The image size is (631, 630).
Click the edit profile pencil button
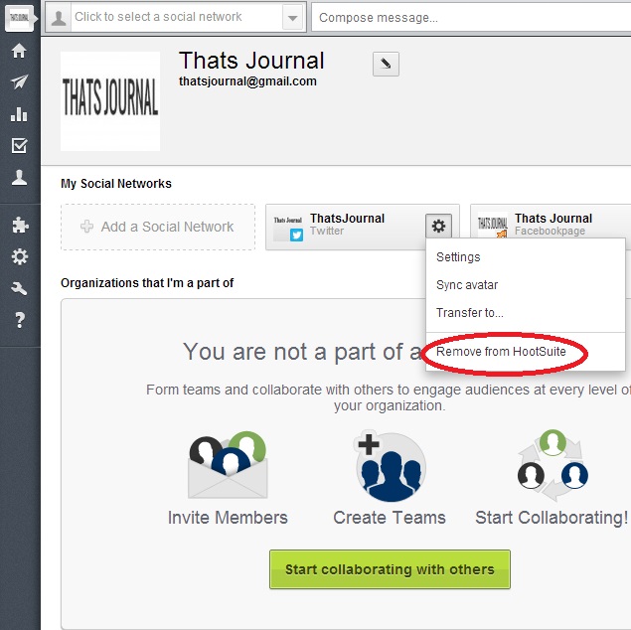coord(386,64)
